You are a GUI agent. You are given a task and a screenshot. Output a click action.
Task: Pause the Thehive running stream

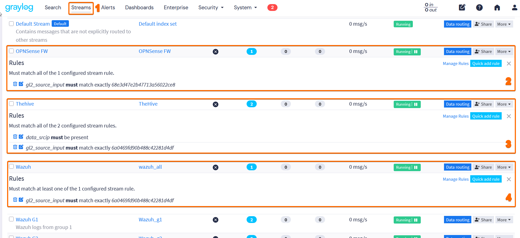pos(416,104)
